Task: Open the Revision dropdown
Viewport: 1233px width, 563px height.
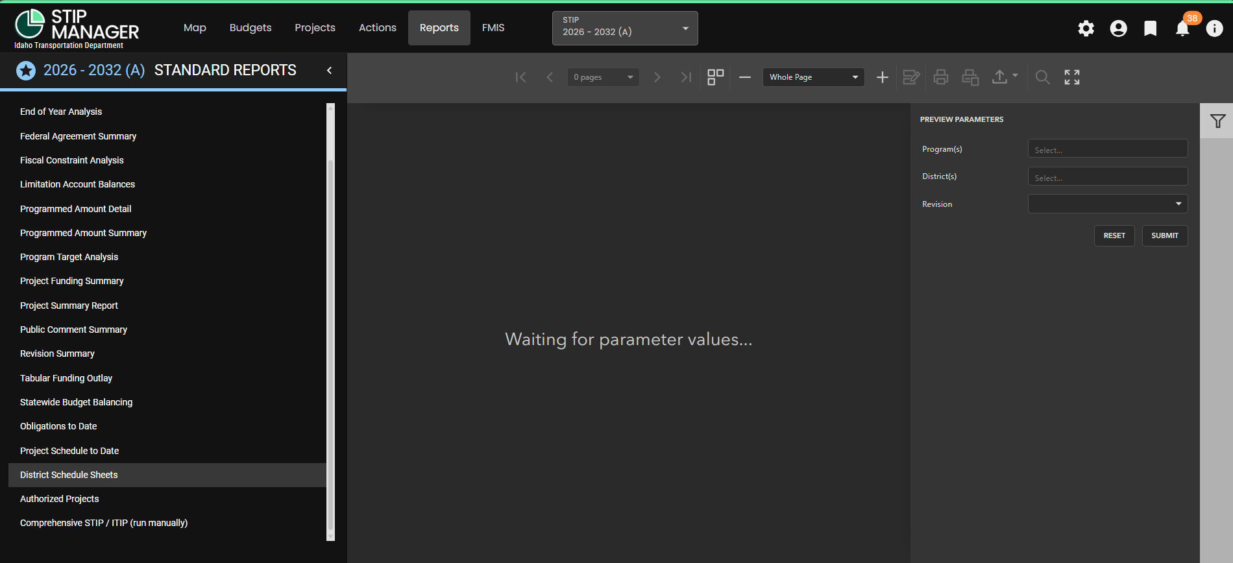Action: 1108,204
